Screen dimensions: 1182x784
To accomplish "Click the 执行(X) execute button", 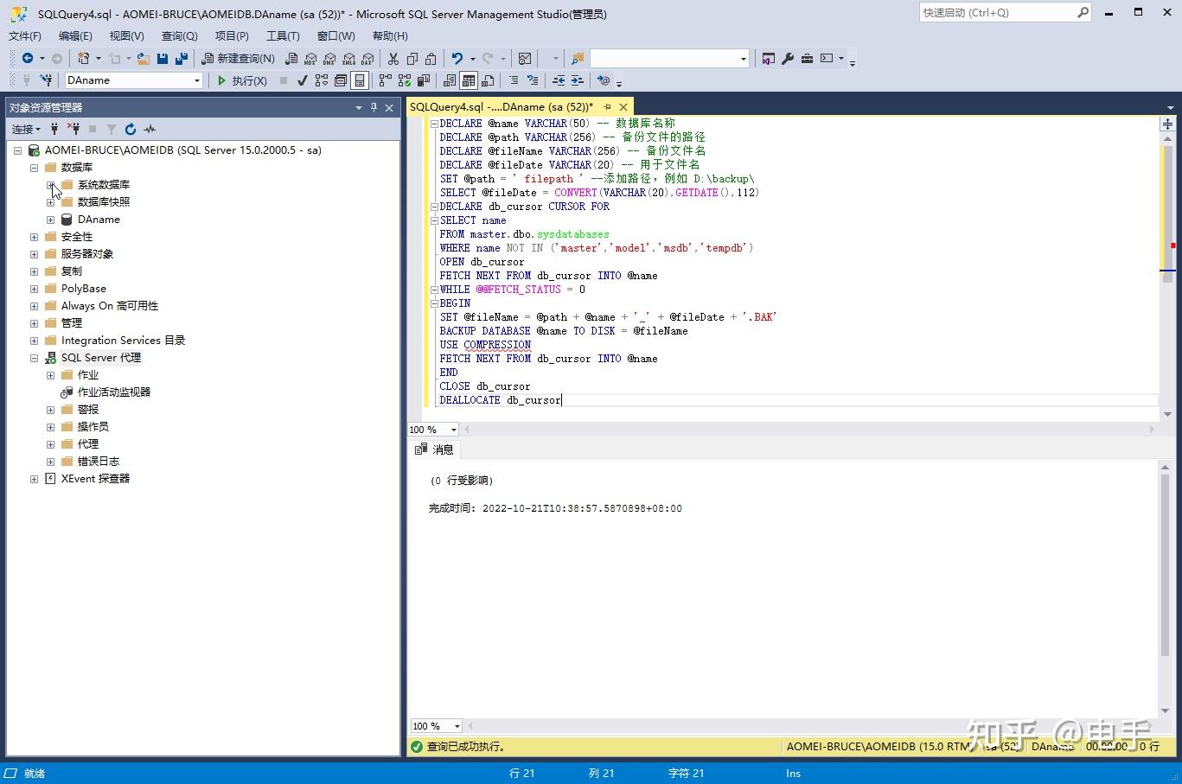I will [x=241, y=80].
